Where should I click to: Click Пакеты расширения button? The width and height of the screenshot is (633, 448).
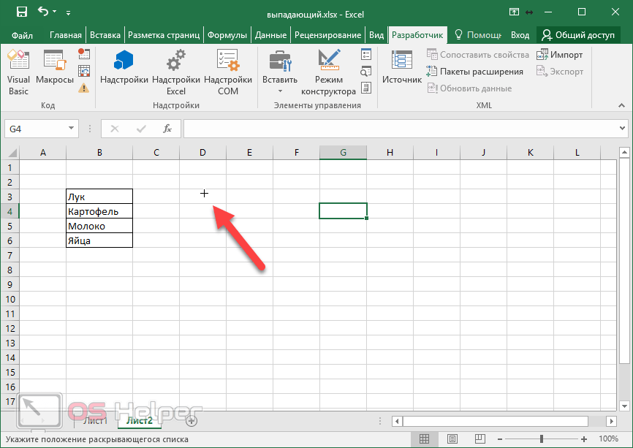point(475,72)
